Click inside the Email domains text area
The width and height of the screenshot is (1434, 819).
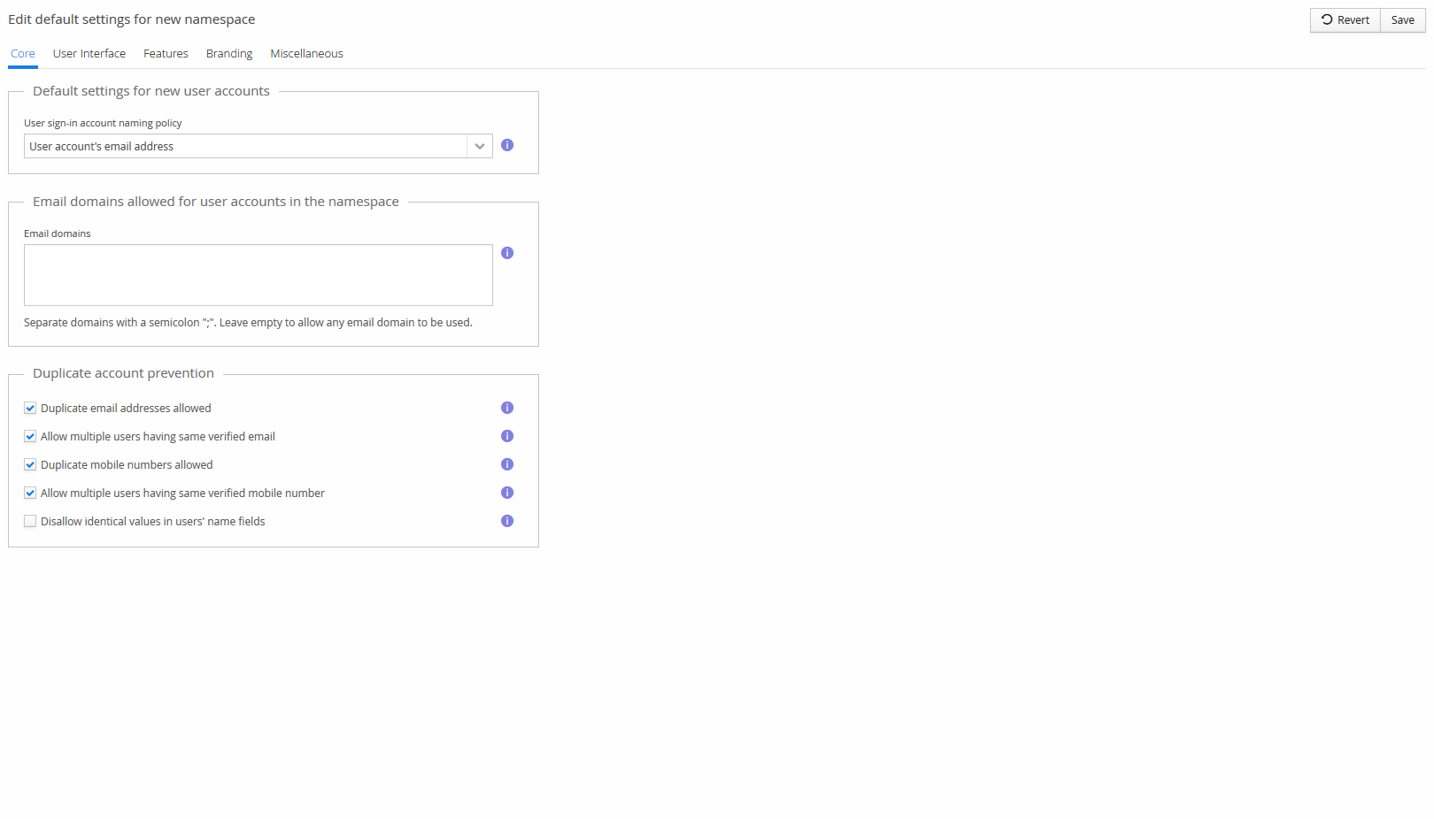pos(258,275)
